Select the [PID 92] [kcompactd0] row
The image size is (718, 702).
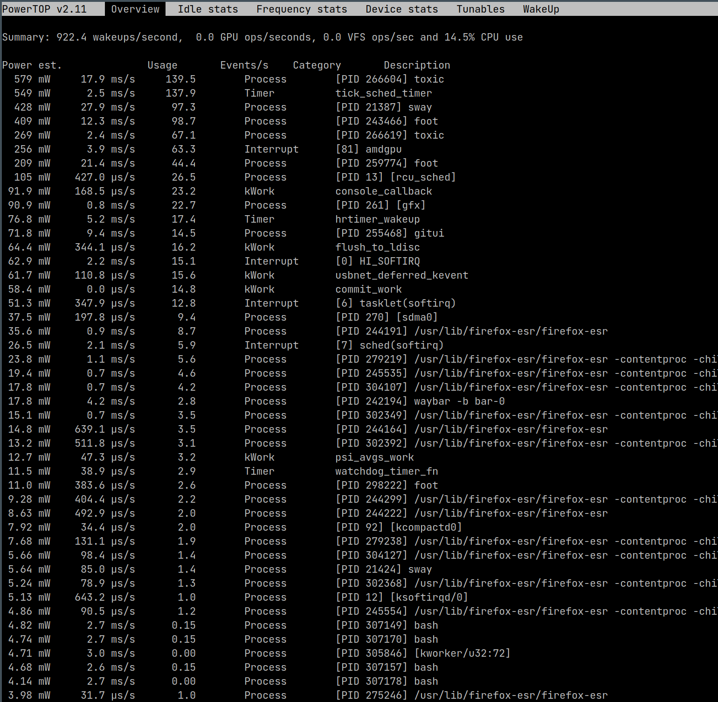coord(359,527)
